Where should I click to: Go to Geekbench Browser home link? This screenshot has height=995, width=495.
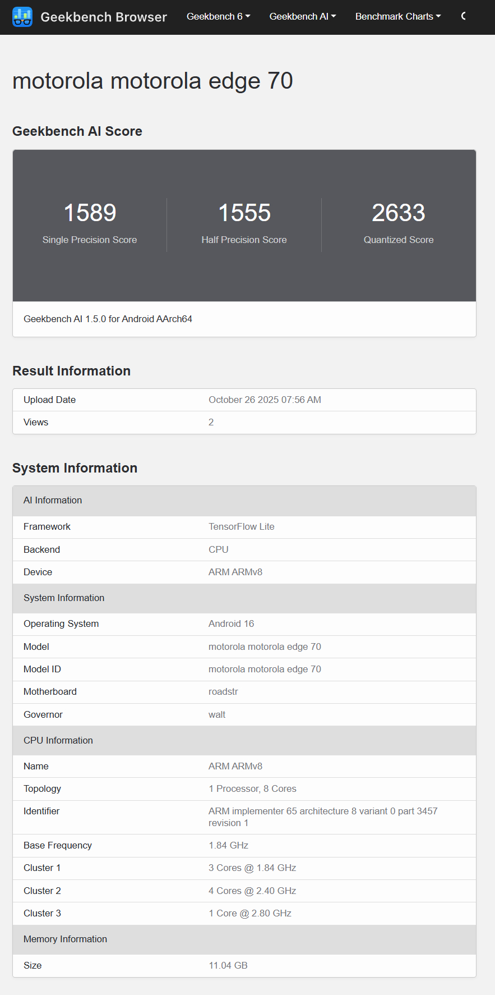point(104,17)
